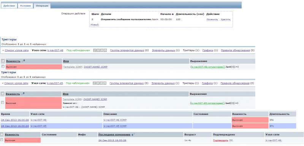Open Графики link for k-nav007-45
Screen dimensions: 304x146
[207, 83]
